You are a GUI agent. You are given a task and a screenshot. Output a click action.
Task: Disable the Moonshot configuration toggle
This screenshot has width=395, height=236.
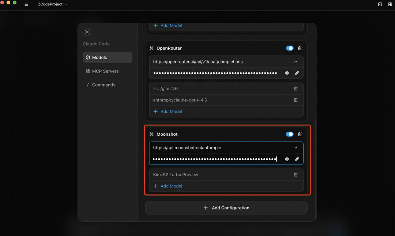point(290,134)
